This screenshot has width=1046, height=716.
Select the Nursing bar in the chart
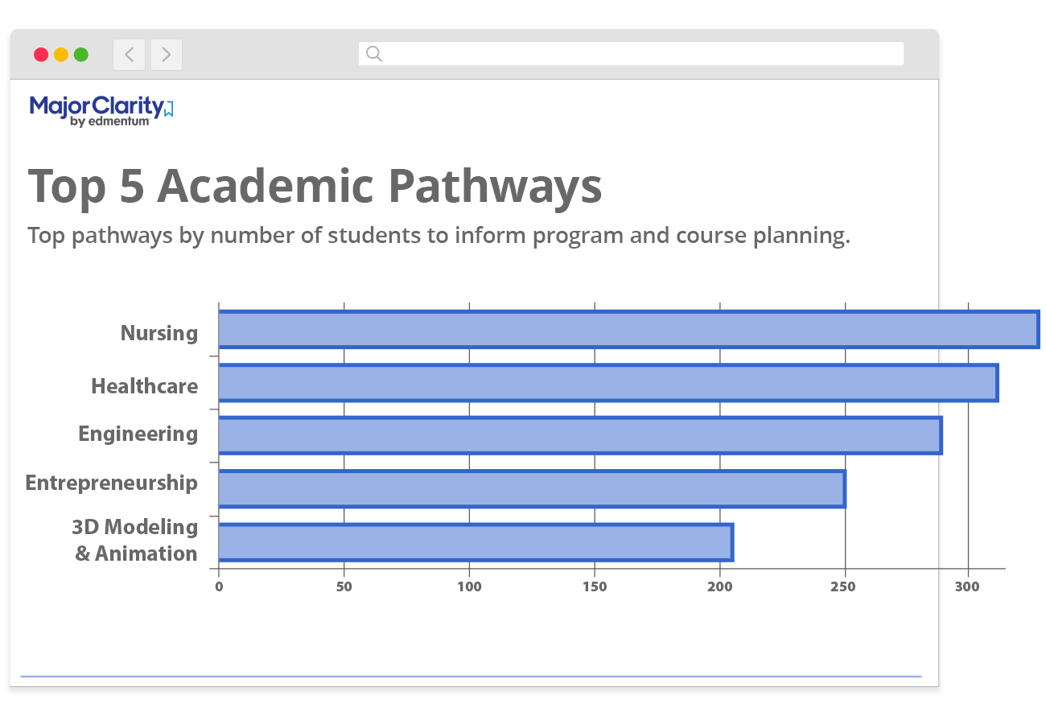(x=628, y=330)
